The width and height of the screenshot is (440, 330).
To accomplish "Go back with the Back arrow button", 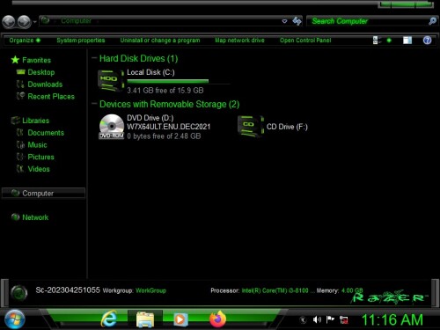I will coord(9,22).
